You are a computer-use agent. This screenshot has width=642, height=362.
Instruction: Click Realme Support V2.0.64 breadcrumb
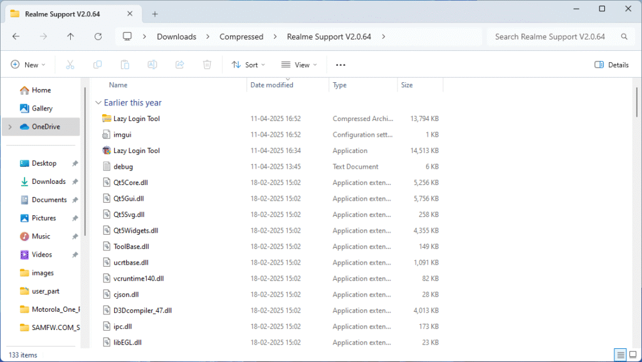coord(329,36)
